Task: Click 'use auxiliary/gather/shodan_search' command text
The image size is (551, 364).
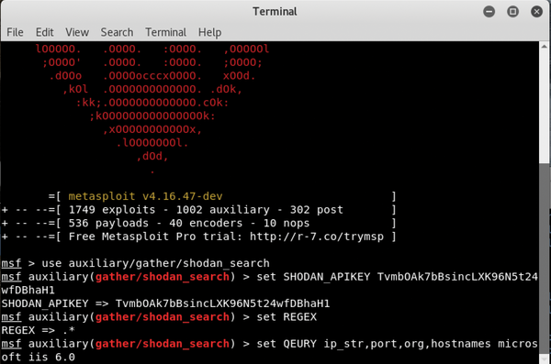Action: (156, 263)
